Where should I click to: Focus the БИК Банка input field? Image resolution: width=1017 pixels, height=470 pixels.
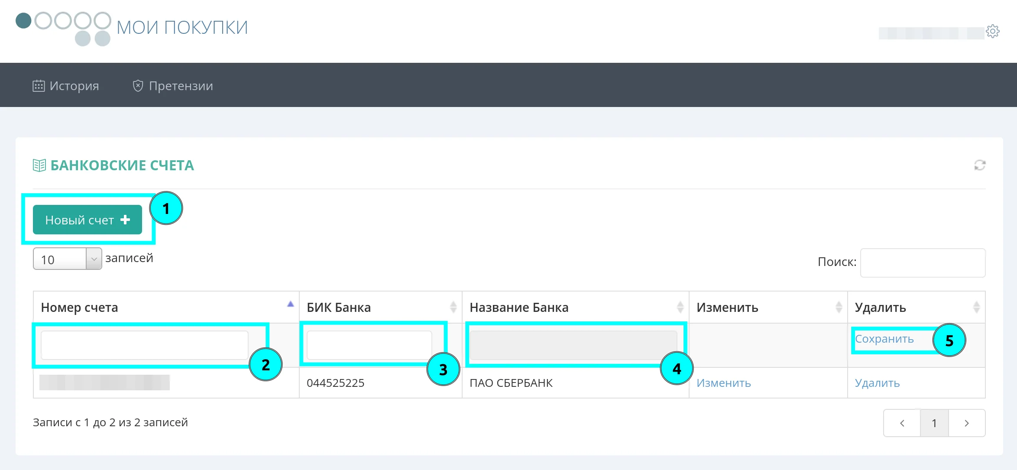tap(369, 345)
